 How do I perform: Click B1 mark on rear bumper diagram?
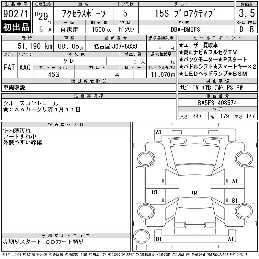159,239
